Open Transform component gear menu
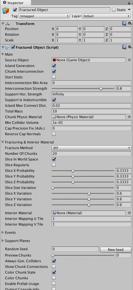The width and height of the screenshot is (133, 290). click(130, 23)
